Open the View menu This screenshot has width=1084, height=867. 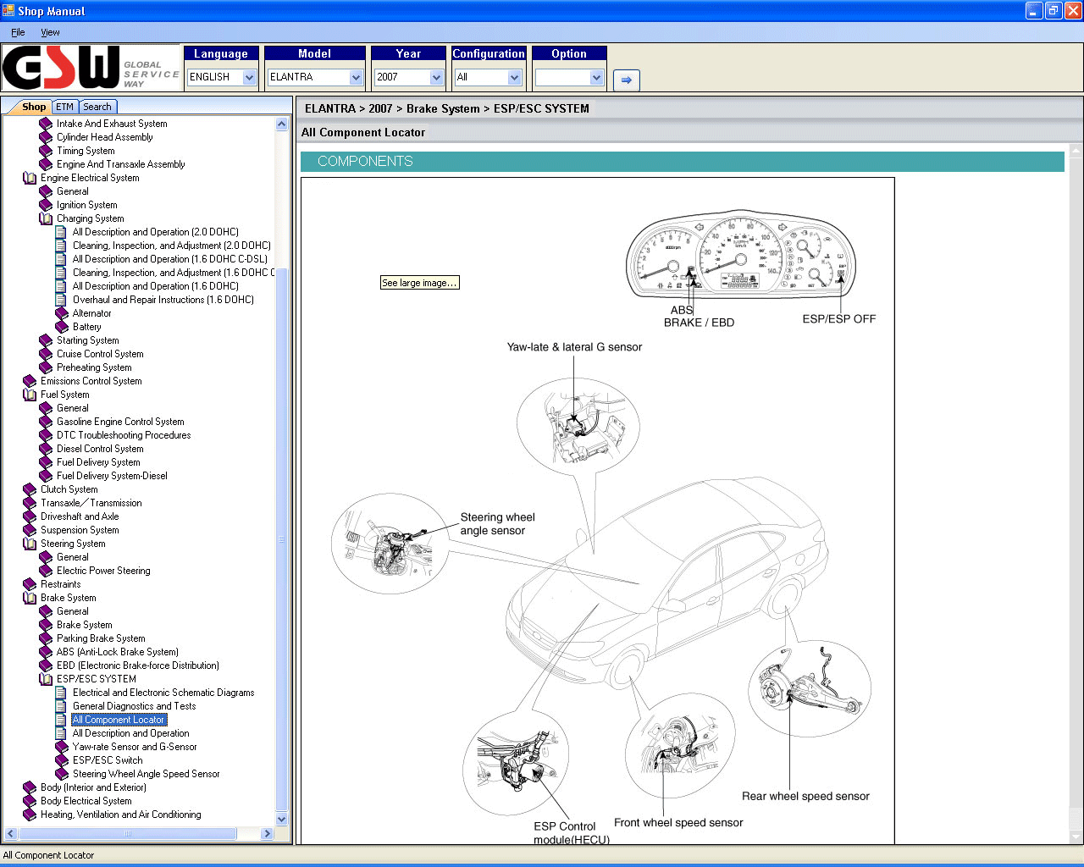click(50, 32)
